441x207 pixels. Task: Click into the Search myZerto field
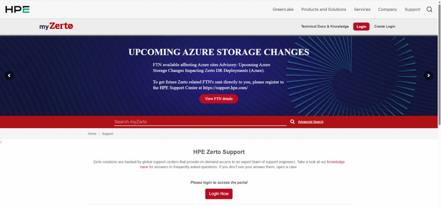click(200, 122)
